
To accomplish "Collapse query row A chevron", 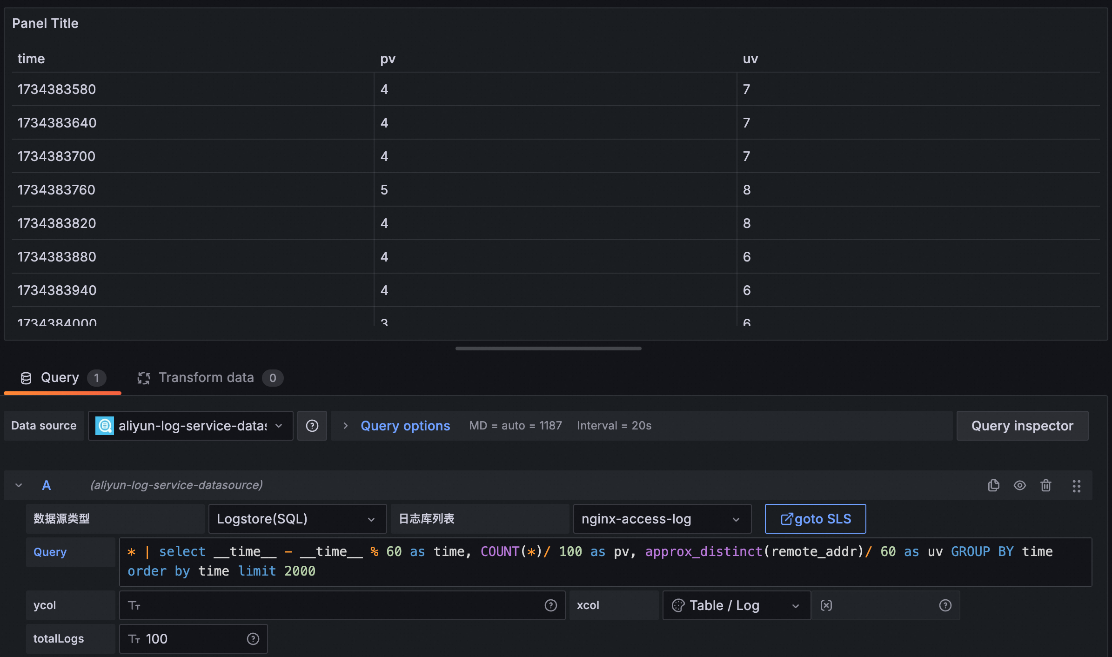I will click(x=19, y=485).
